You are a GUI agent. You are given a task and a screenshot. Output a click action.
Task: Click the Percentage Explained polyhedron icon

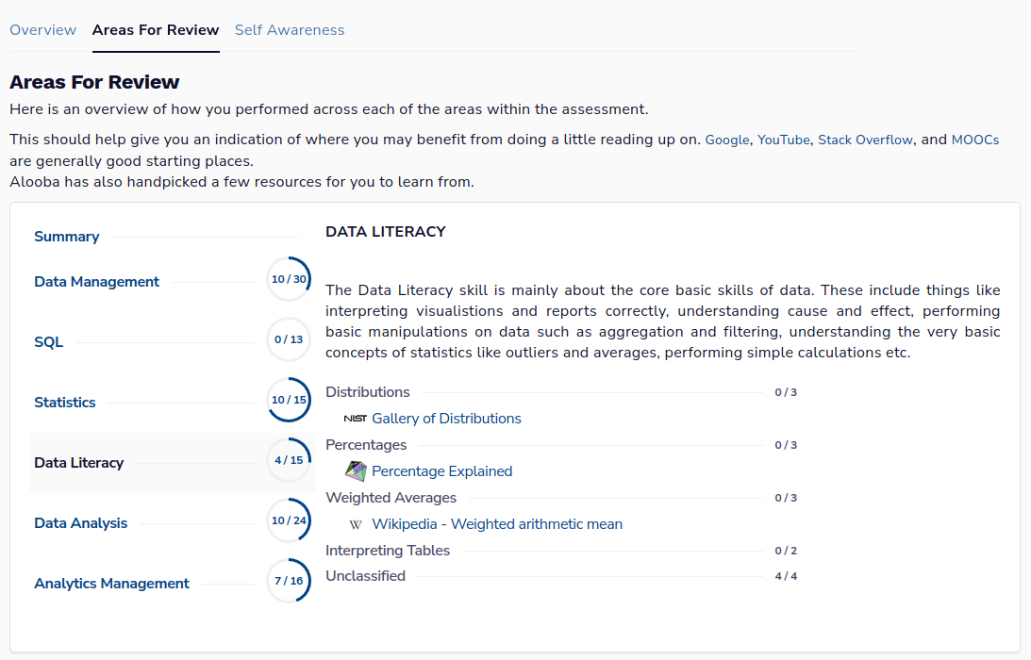(356, 471)
